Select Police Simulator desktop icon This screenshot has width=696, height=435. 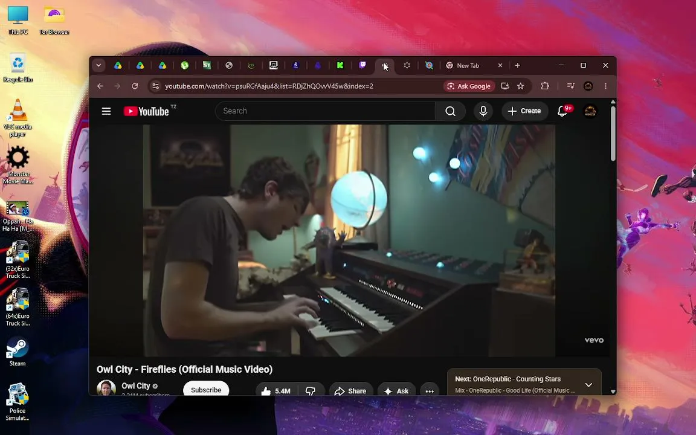[18, 402]
